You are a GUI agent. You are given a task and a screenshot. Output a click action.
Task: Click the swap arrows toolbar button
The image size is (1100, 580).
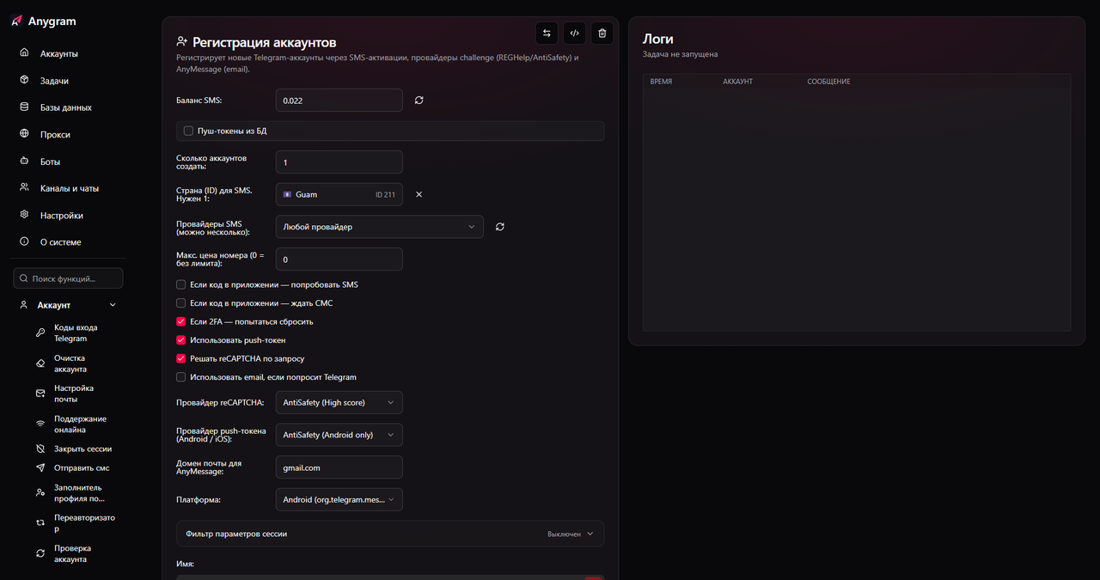click(x=547, y=34)
